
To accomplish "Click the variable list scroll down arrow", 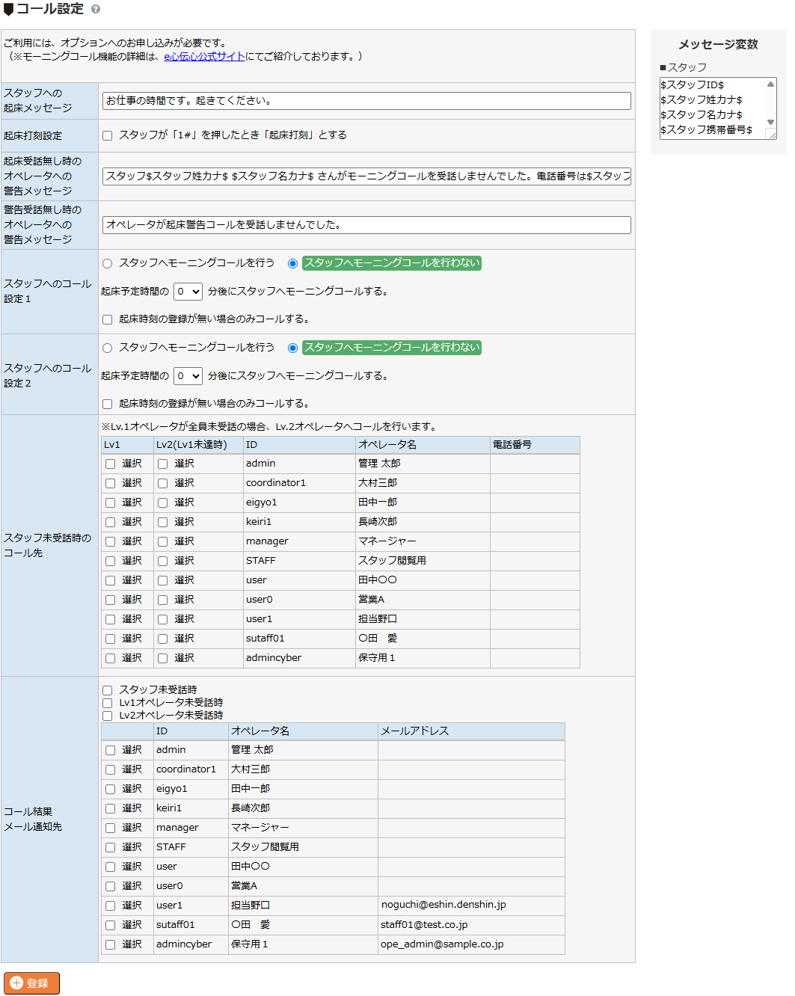I will (x=770, y=122).
